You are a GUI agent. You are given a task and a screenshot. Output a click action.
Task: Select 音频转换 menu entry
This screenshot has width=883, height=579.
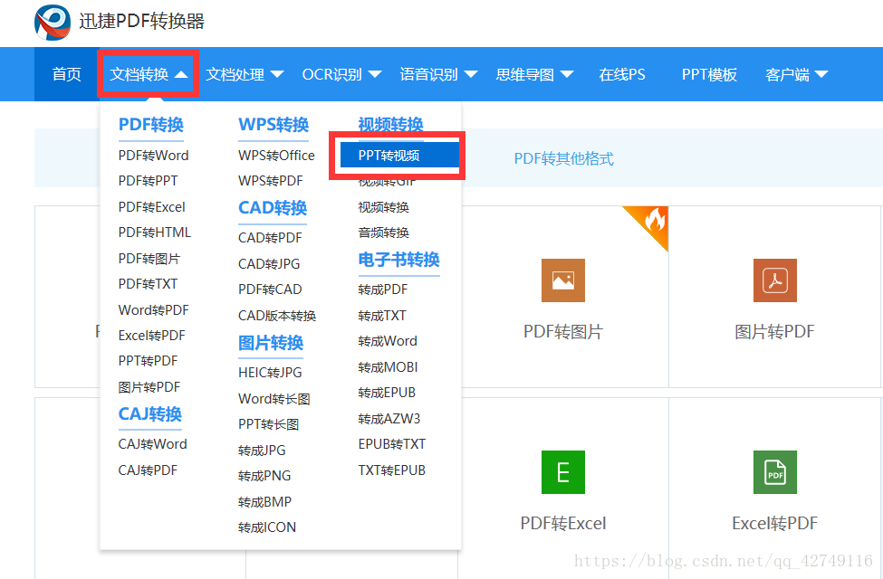pyautogui.click(x=383, y=233)
